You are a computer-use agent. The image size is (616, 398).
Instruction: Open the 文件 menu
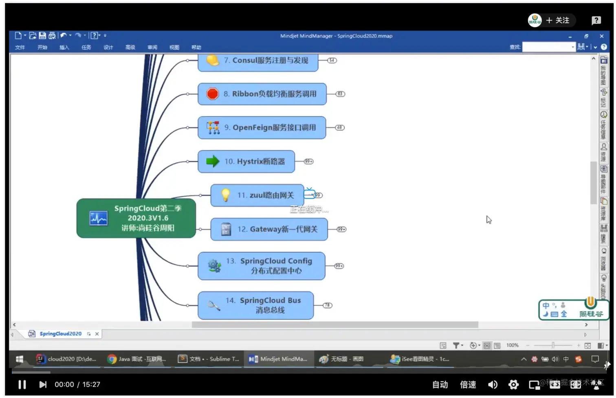coord(20,47)
